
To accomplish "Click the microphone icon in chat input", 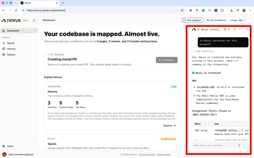I will [x=239, y=145].
